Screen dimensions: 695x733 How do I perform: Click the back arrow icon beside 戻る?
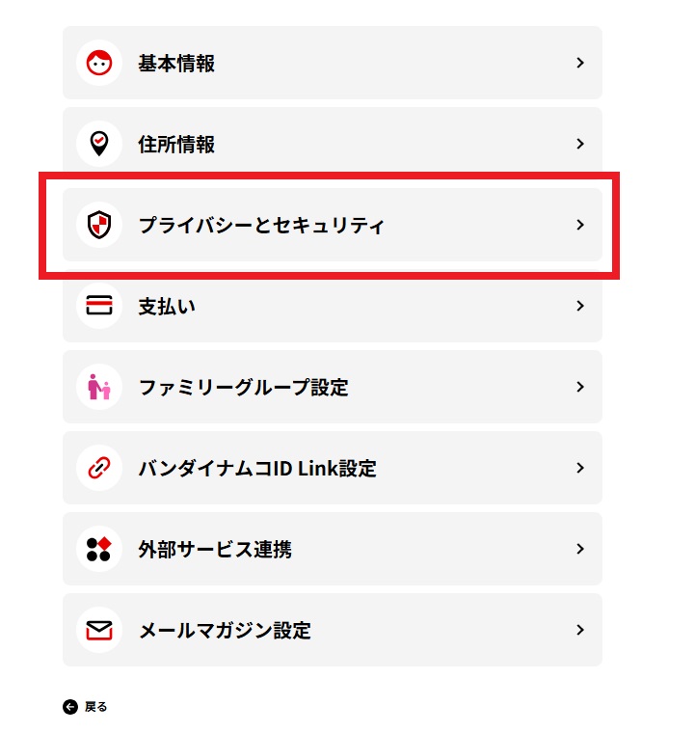pyautogui.click(x=70, y=707)
